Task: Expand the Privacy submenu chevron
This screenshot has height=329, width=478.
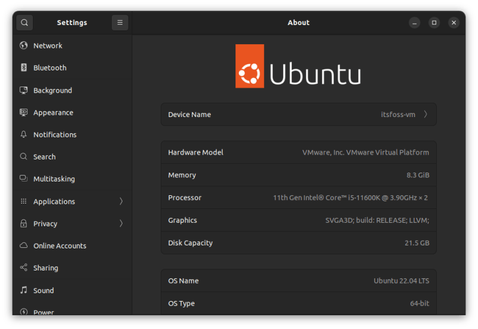Action: 121,224
